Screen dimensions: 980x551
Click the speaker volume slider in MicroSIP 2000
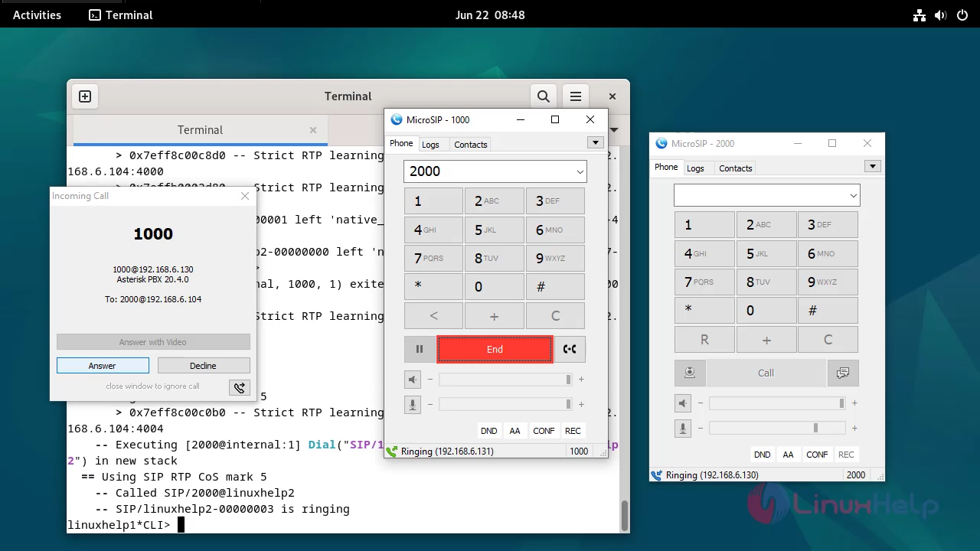tap(777, 403)
